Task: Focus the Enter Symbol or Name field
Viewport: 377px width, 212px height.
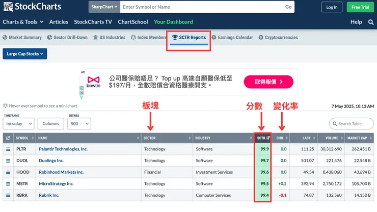Action: tap(201, 7)
